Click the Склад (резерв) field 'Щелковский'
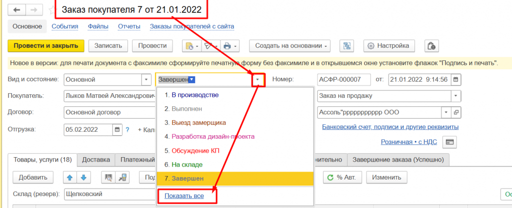The width and height of the screenshot is (512, 208). coord(109,194)
